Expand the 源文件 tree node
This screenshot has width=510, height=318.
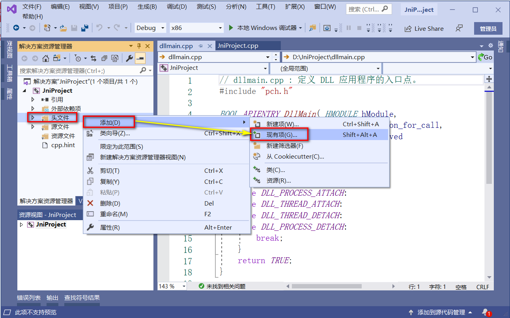tap(33, 127)
